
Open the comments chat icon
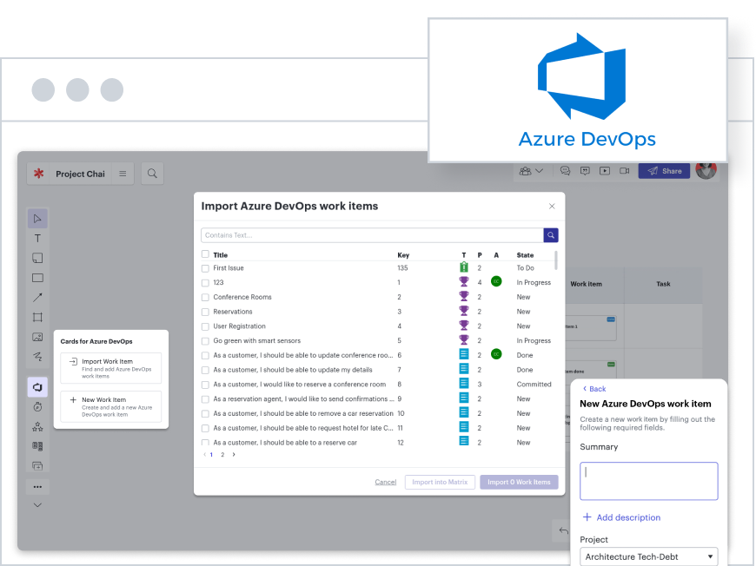565,170
